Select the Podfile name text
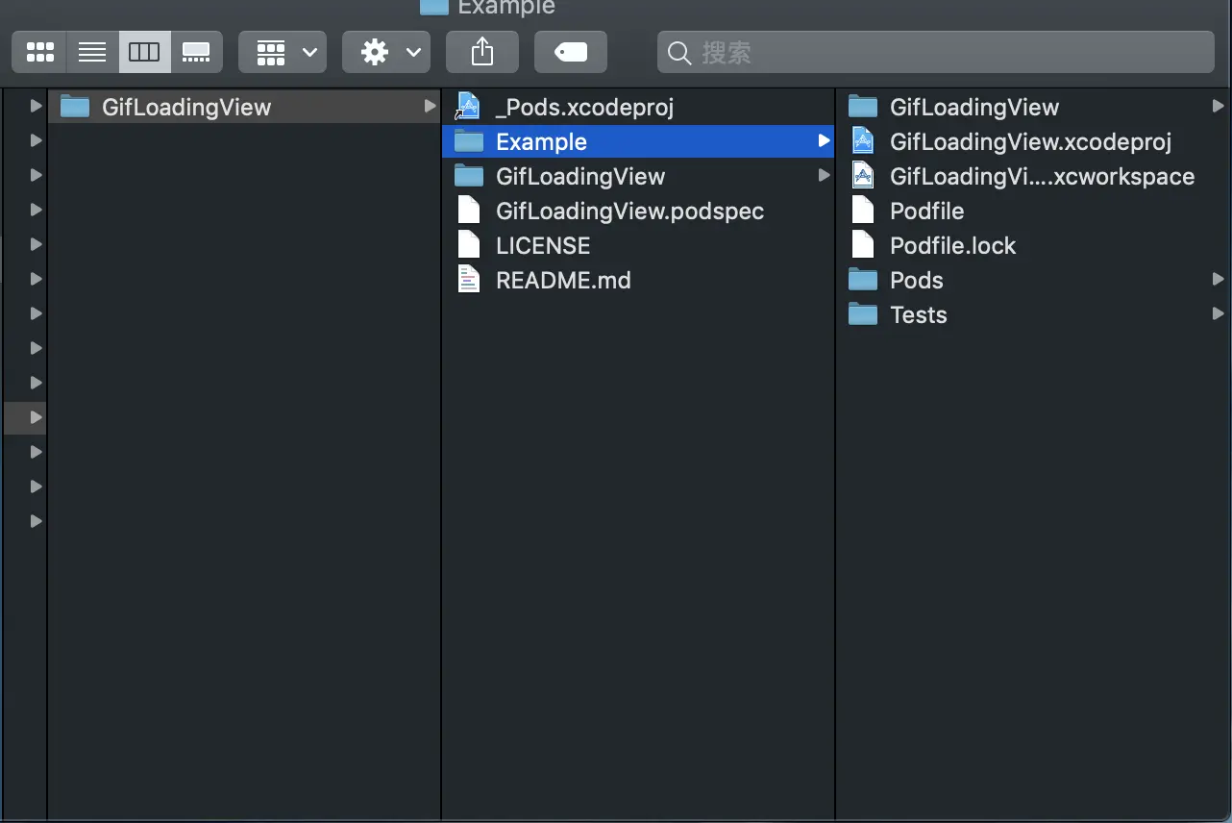The height and width of the screenshot is (823, 1232). point(926,211)
